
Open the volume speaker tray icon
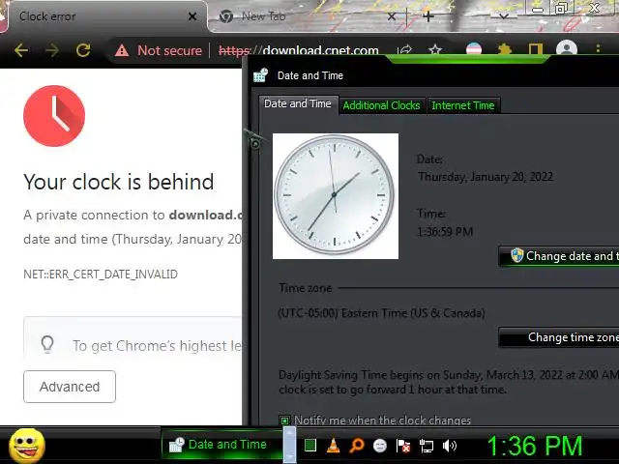tap(449, 446)
